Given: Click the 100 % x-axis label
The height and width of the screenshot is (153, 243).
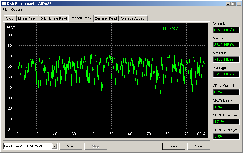Looking at the screenshot, I should pyautogui.click(x=200, y=134).
